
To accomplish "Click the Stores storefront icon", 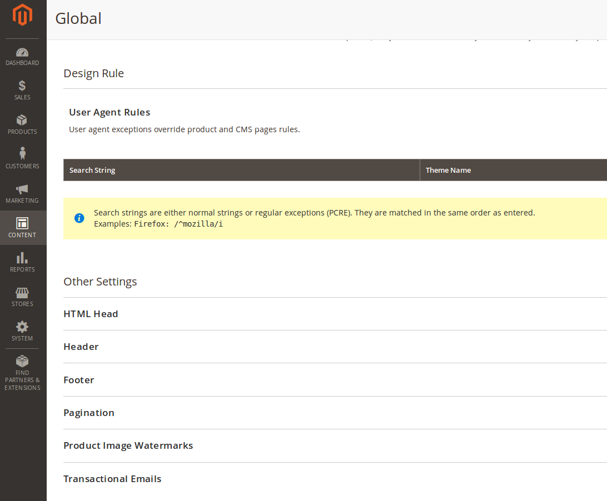I will tap(22, 296).
